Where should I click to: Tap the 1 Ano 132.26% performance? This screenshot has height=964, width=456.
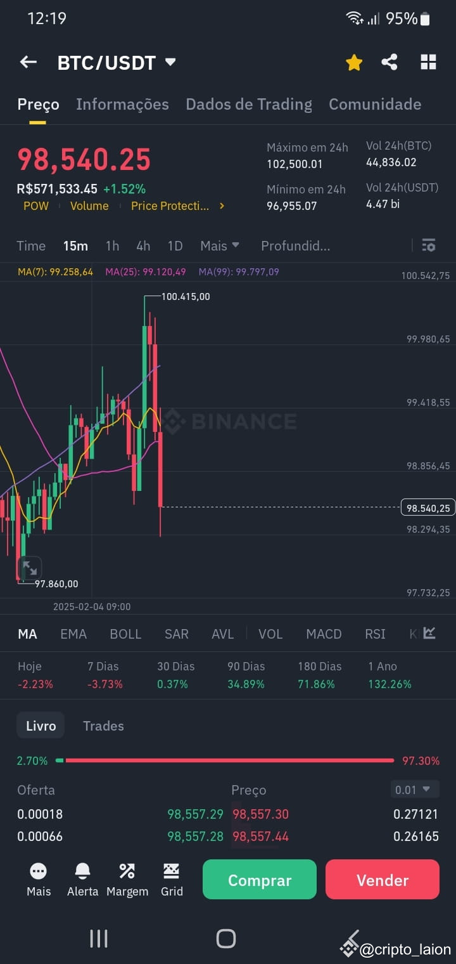tap(389, 675)
